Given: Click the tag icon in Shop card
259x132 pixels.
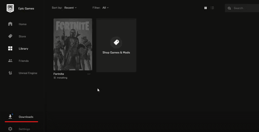Looking at the screenshot, I should (x=116, y=42).
